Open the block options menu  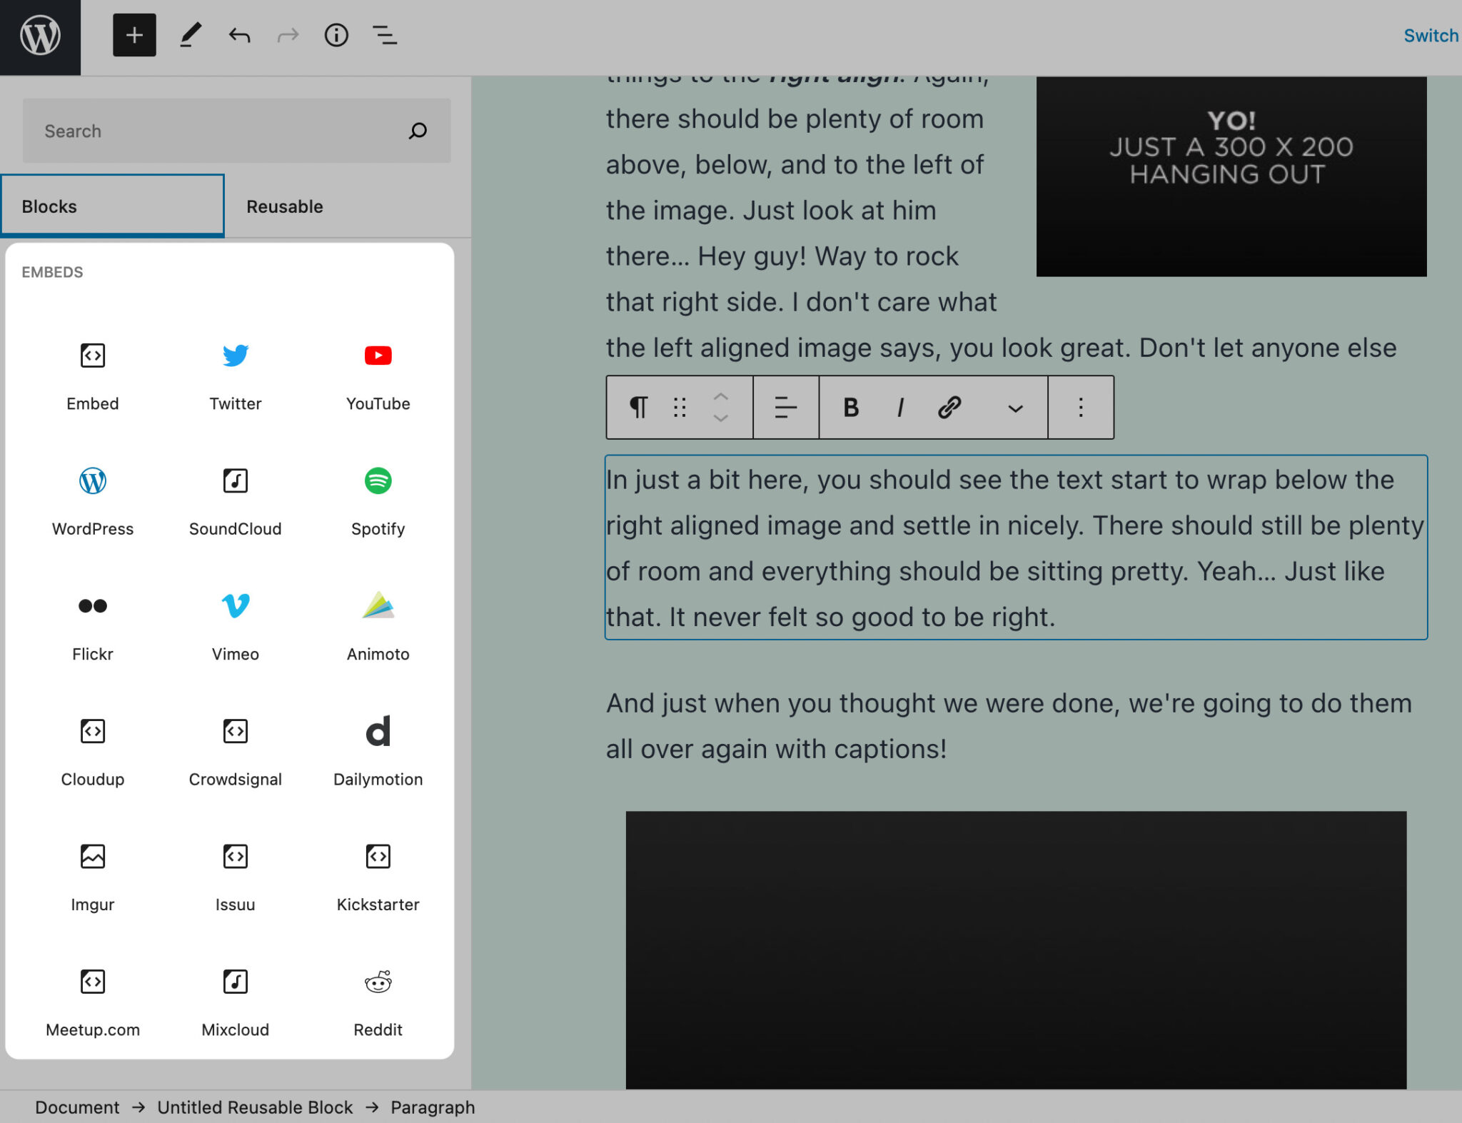click(1080, 407)
